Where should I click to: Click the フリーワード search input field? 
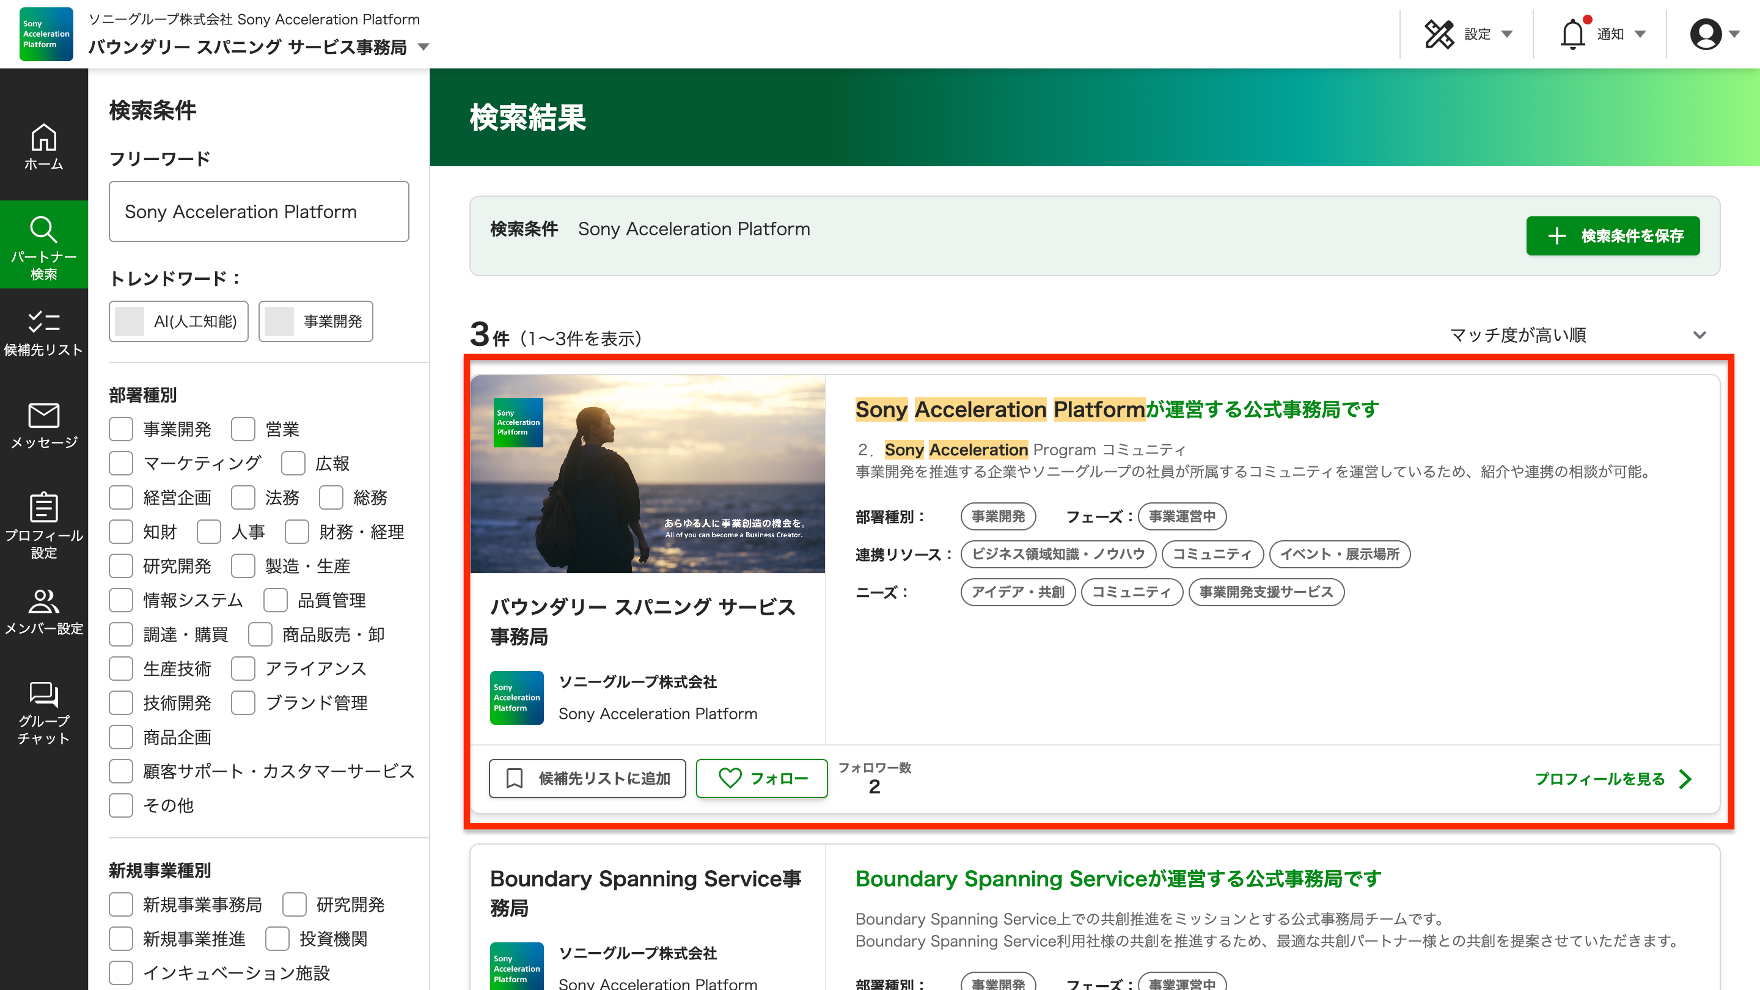(259, 212)
